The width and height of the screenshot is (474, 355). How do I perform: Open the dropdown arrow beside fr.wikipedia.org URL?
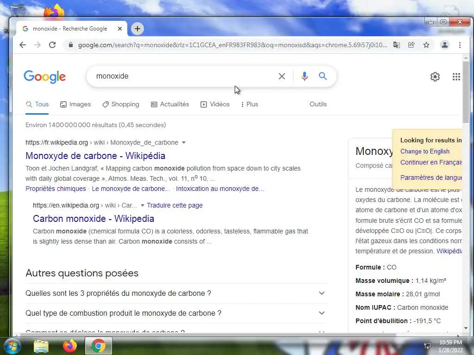click(183, 142)
